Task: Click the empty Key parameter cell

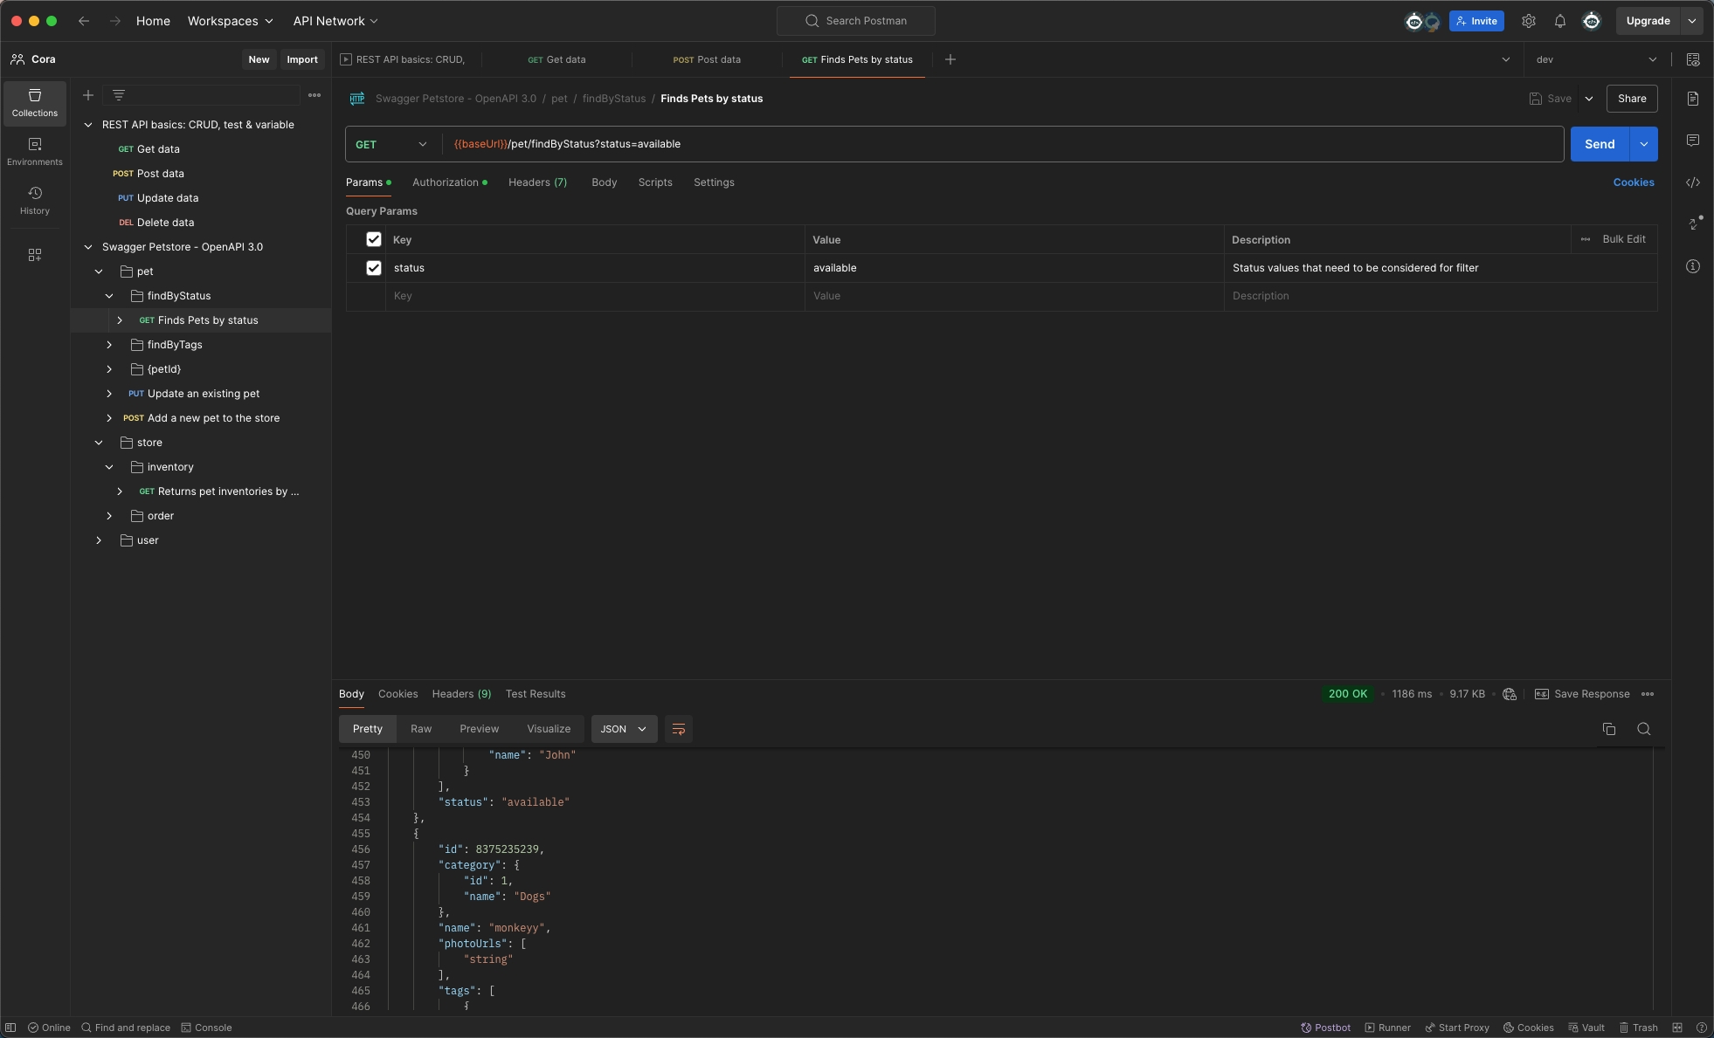Action: tap(595, 296)
